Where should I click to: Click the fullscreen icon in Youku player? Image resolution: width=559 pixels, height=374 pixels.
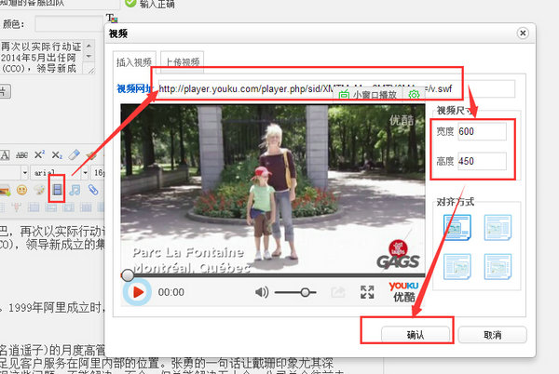coord(367,292)
